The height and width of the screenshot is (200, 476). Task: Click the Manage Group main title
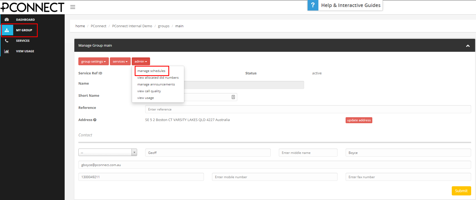click(95, 46)
